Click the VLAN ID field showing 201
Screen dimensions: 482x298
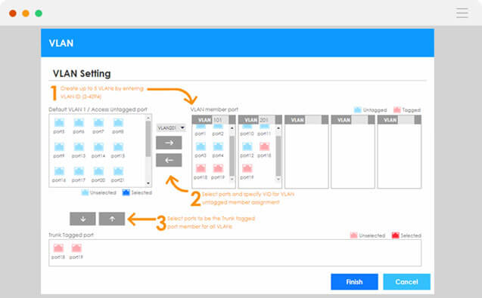(267, 119)
